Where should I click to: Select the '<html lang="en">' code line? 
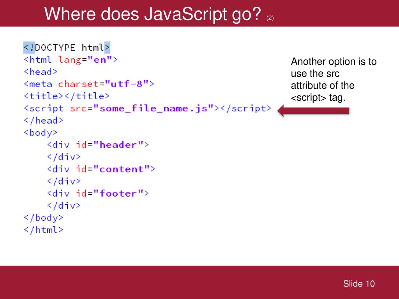pos(71,60)
